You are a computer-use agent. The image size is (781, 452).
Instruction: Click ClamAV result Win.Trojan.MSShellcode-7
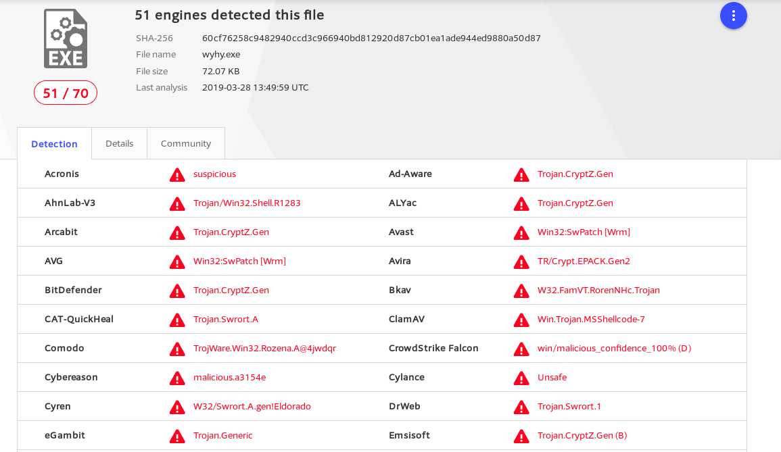coord(591,319)
